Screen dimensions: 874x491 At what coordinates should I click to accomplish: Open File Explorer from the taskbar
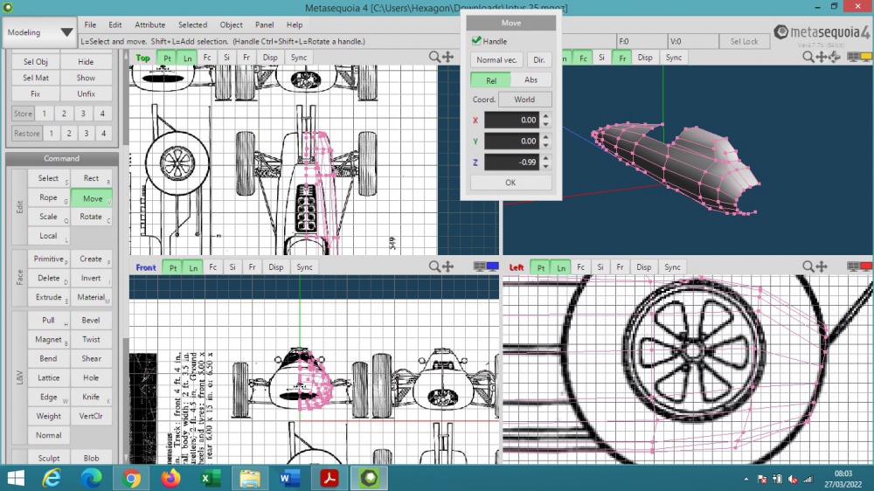pos(250,478)
